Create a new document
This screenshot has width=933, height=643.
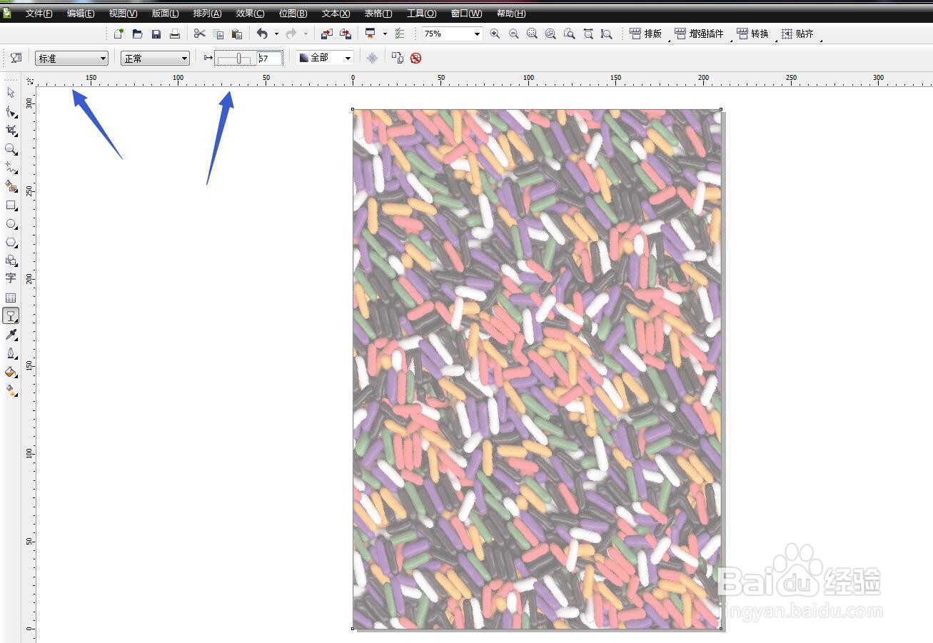pos(118,34)
